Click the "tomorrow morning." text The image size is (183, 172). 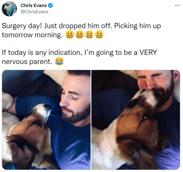(x=32, y=35)
